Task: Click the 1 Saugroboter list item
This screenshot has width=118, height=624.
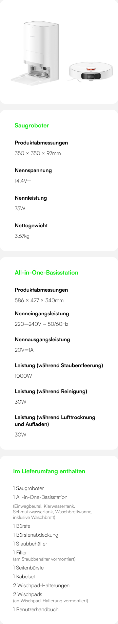Action: coord(29,488)
